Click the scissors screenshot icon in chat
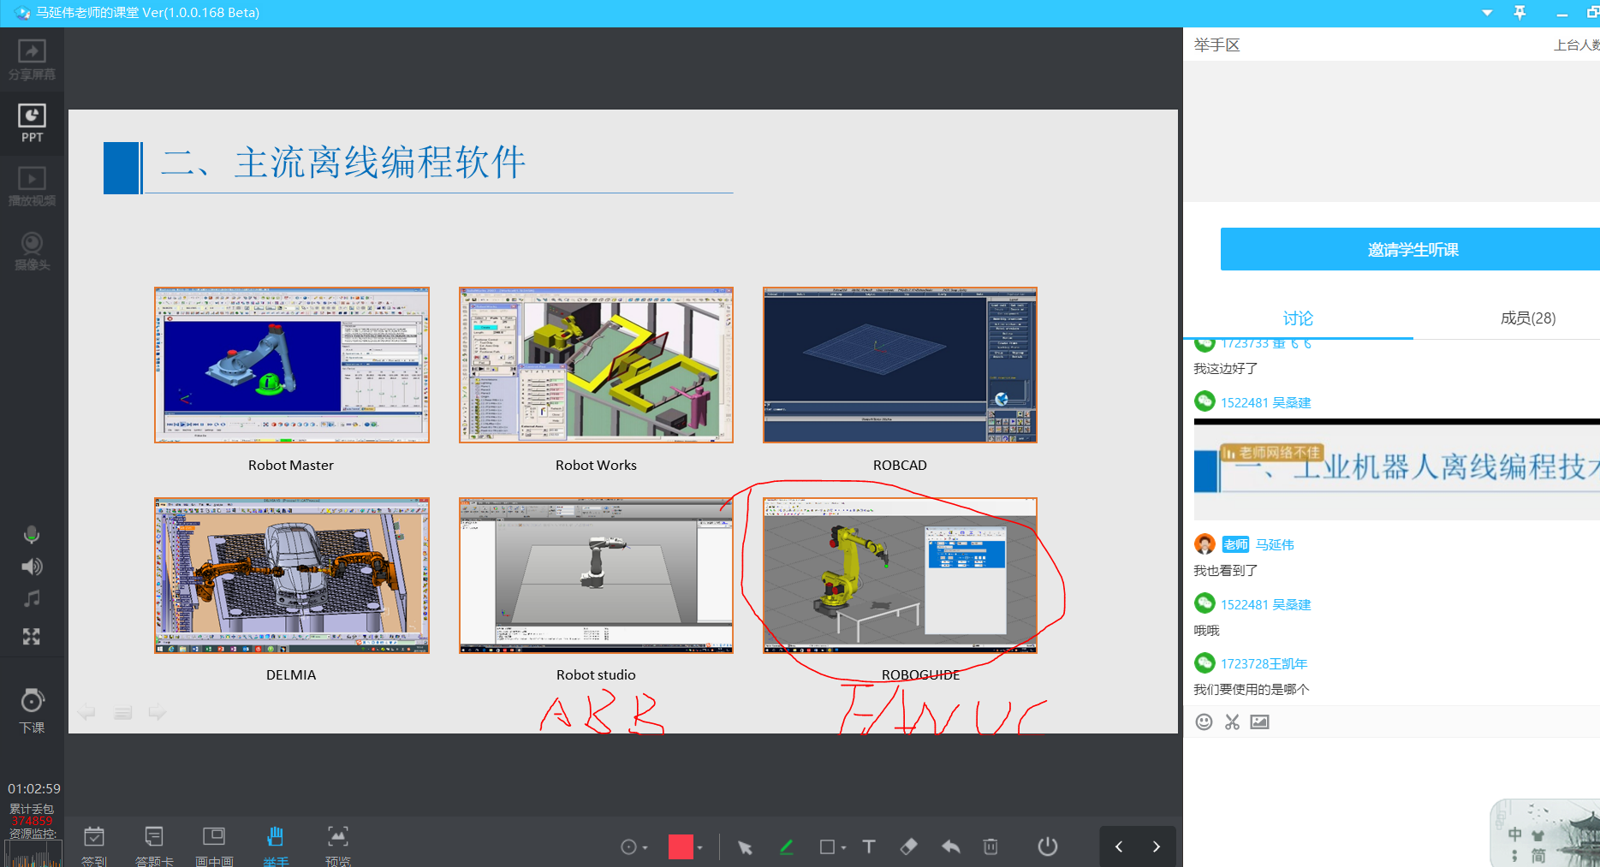Viewport: 1600px width, 867px height. [1232, 722]
